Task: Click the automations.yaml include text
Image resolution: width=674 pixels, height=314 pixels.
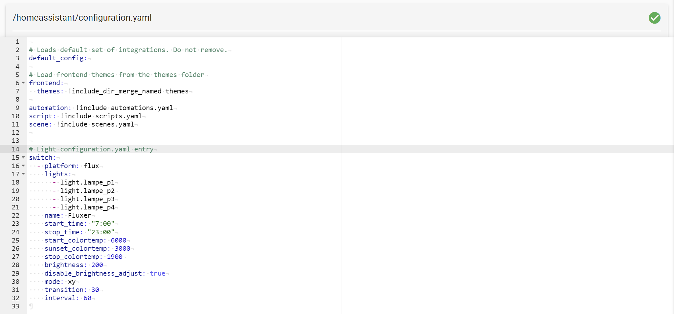Action: [x=142, y=108]
